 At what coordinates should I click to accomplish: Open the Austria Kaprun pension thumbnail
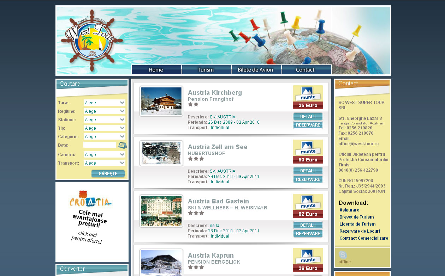tap(161, 262)
